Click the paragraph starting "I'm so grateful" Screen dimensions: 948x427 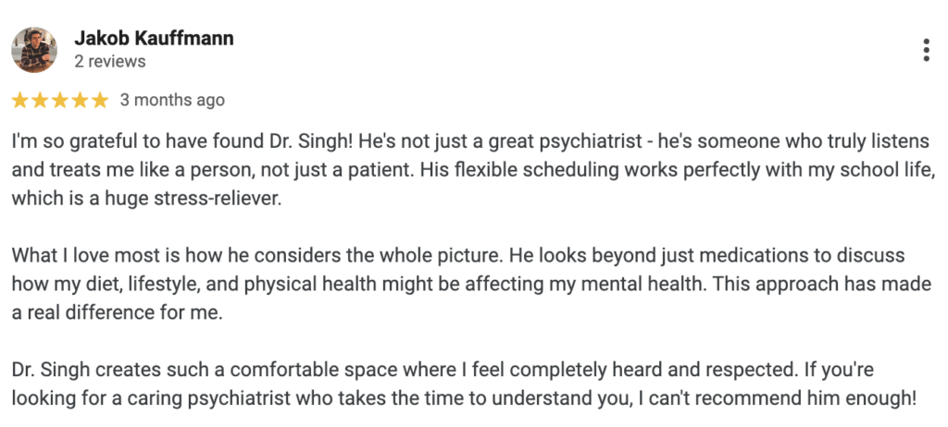(x=470, y=170)
